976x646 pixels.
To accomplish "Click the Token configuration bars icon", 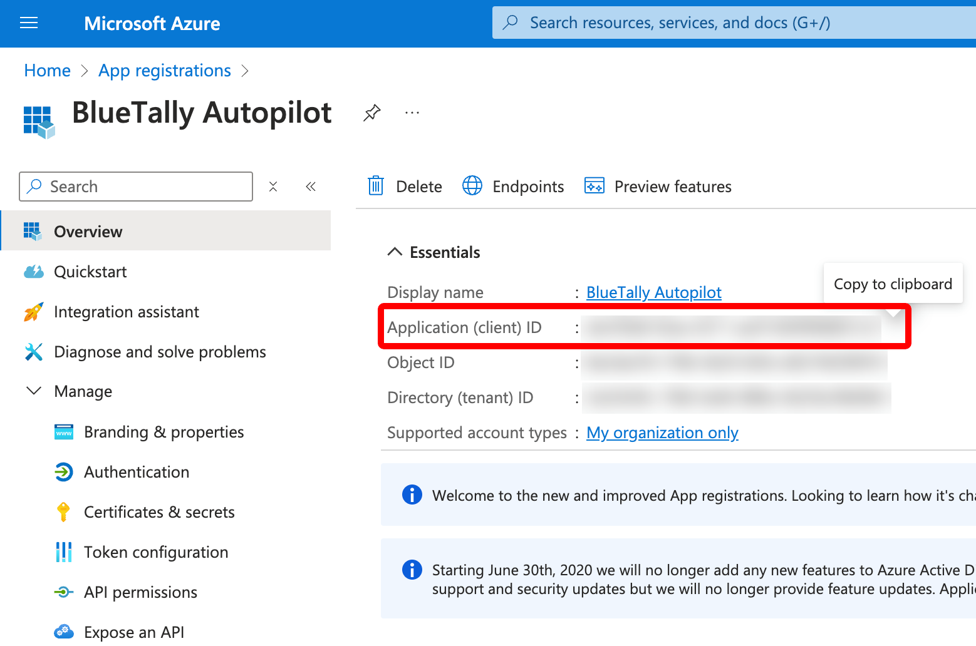I will click(x=64, y=552).
